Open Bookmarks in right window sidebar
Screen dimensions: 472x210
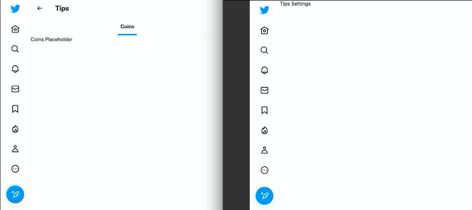(x=264, y=110)
